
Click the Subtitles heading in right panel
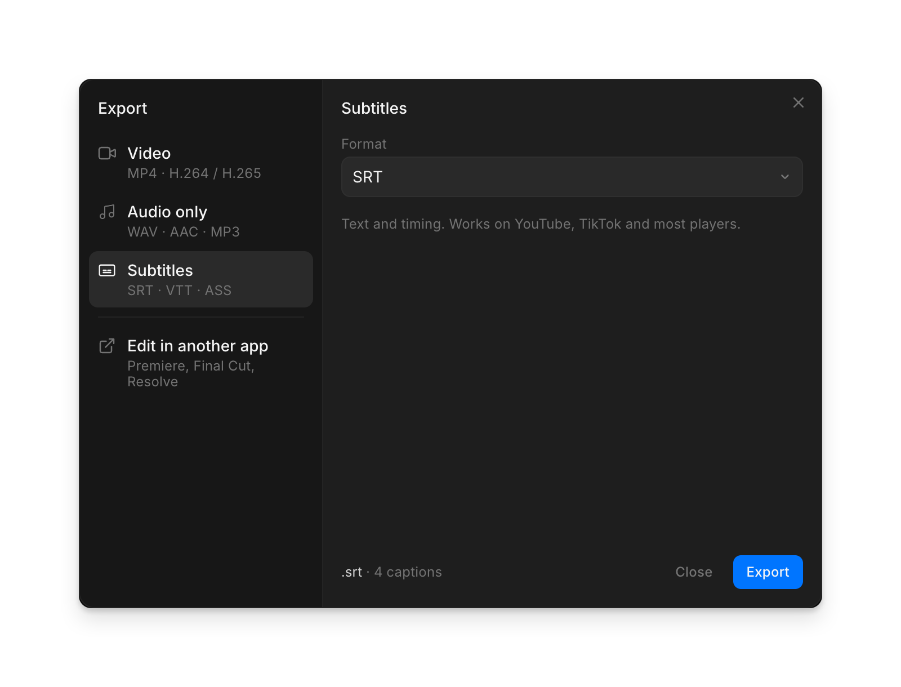pos(374,108)
